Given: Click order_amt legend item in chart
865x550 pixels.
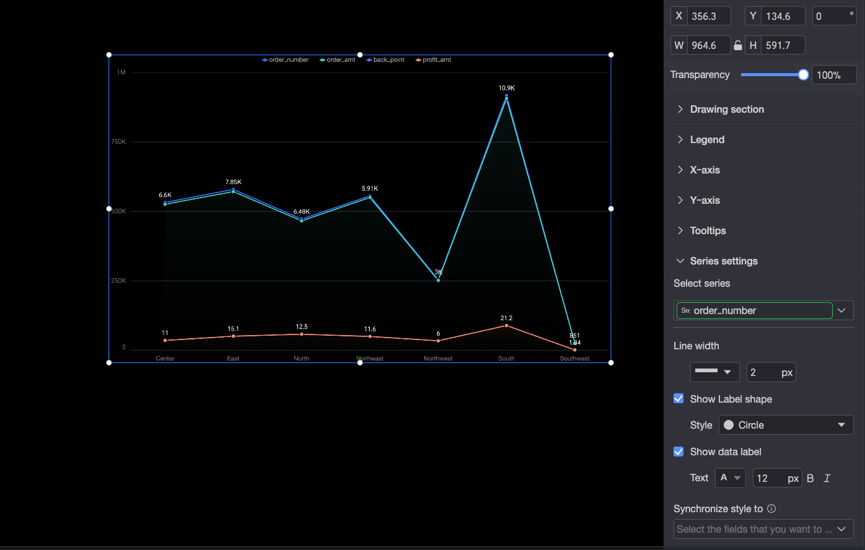Looking at the screenshot, I should pyautogui.click(x=338, y=60).
